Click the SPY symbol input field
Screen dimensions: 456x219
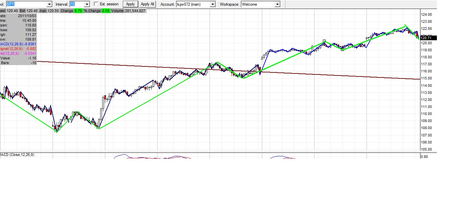(27, 4)
